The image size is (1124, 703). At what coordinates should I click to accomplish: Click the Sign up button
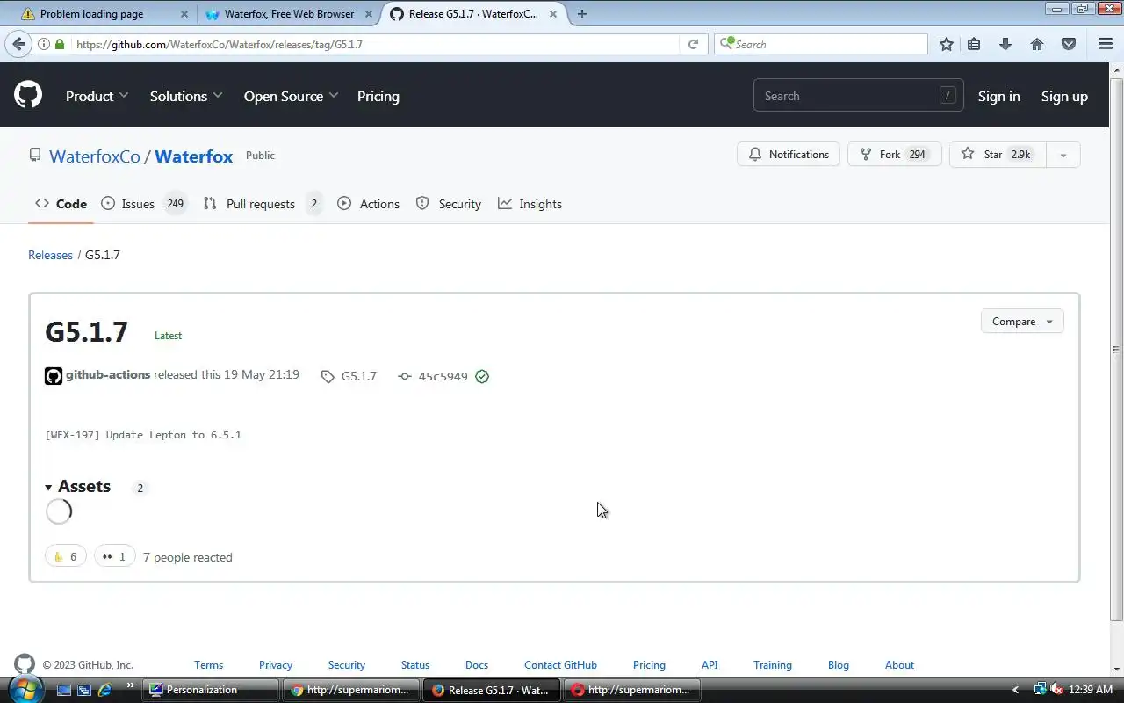pyautogui.click(x=1064, y=96)
